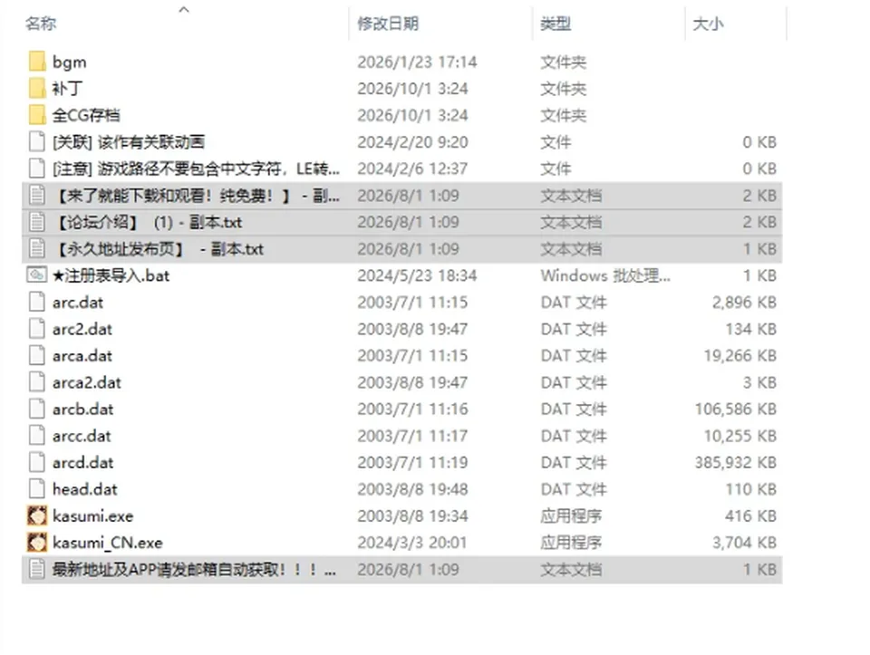
Task: Select the kasumi.exe application icon
Action: (x=37, y=515)
